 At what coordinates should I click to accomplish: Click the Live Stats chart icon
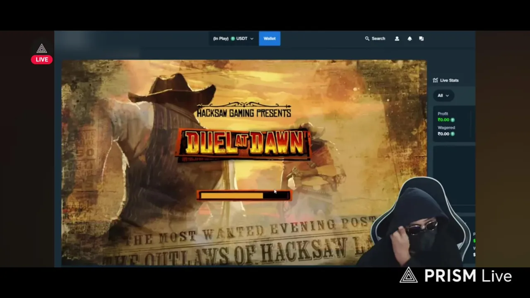435,80
